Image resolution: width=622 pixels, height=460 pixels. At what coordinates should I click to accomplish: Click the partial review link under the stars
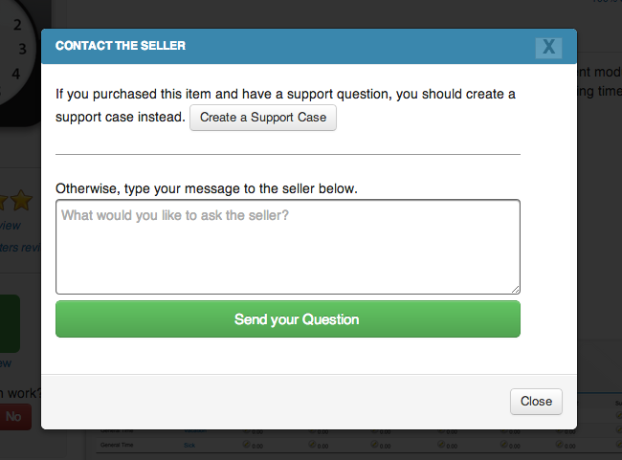11,226
